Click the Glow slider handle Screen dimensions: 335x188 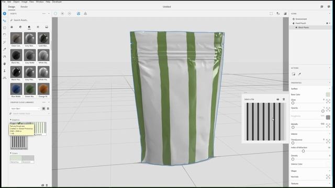293,103
